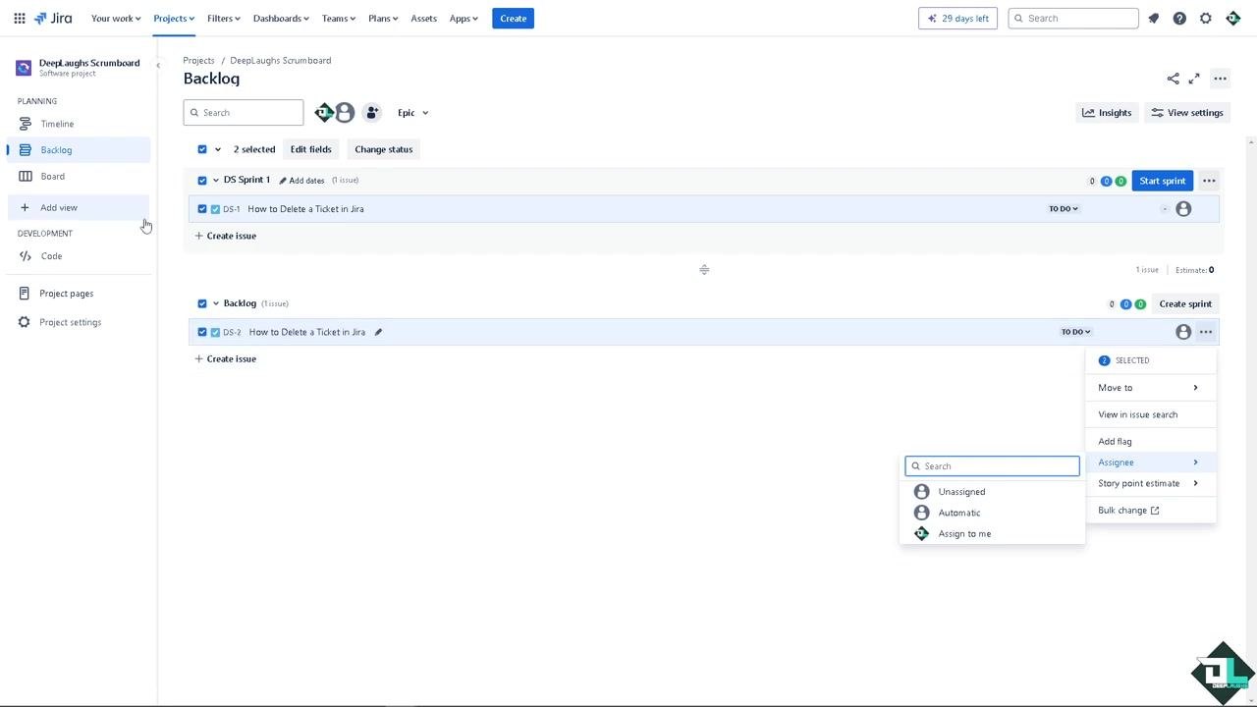Collapse the Backlog section chevron
Screen dimensions: 1257x707
coord(216,303)
